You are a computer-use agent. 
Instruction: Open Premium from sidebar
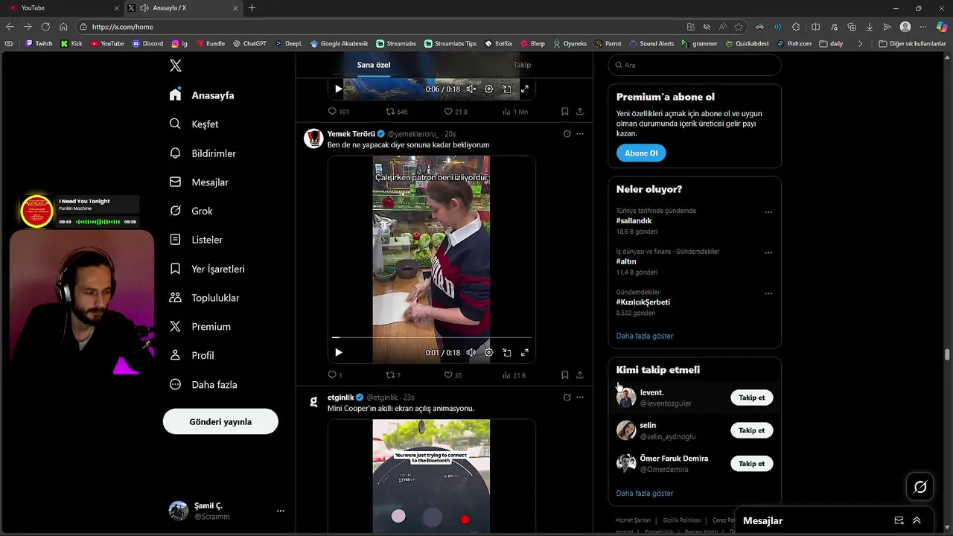(x=200, y=327)
